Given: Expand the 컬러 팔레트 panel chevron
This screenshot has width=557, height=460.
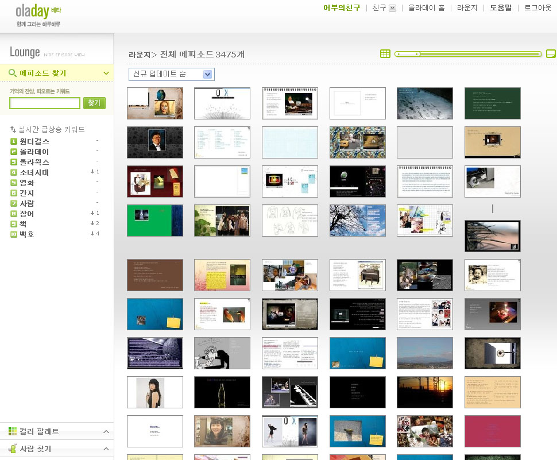Looking at the screenshot, I should coord(106,431).
